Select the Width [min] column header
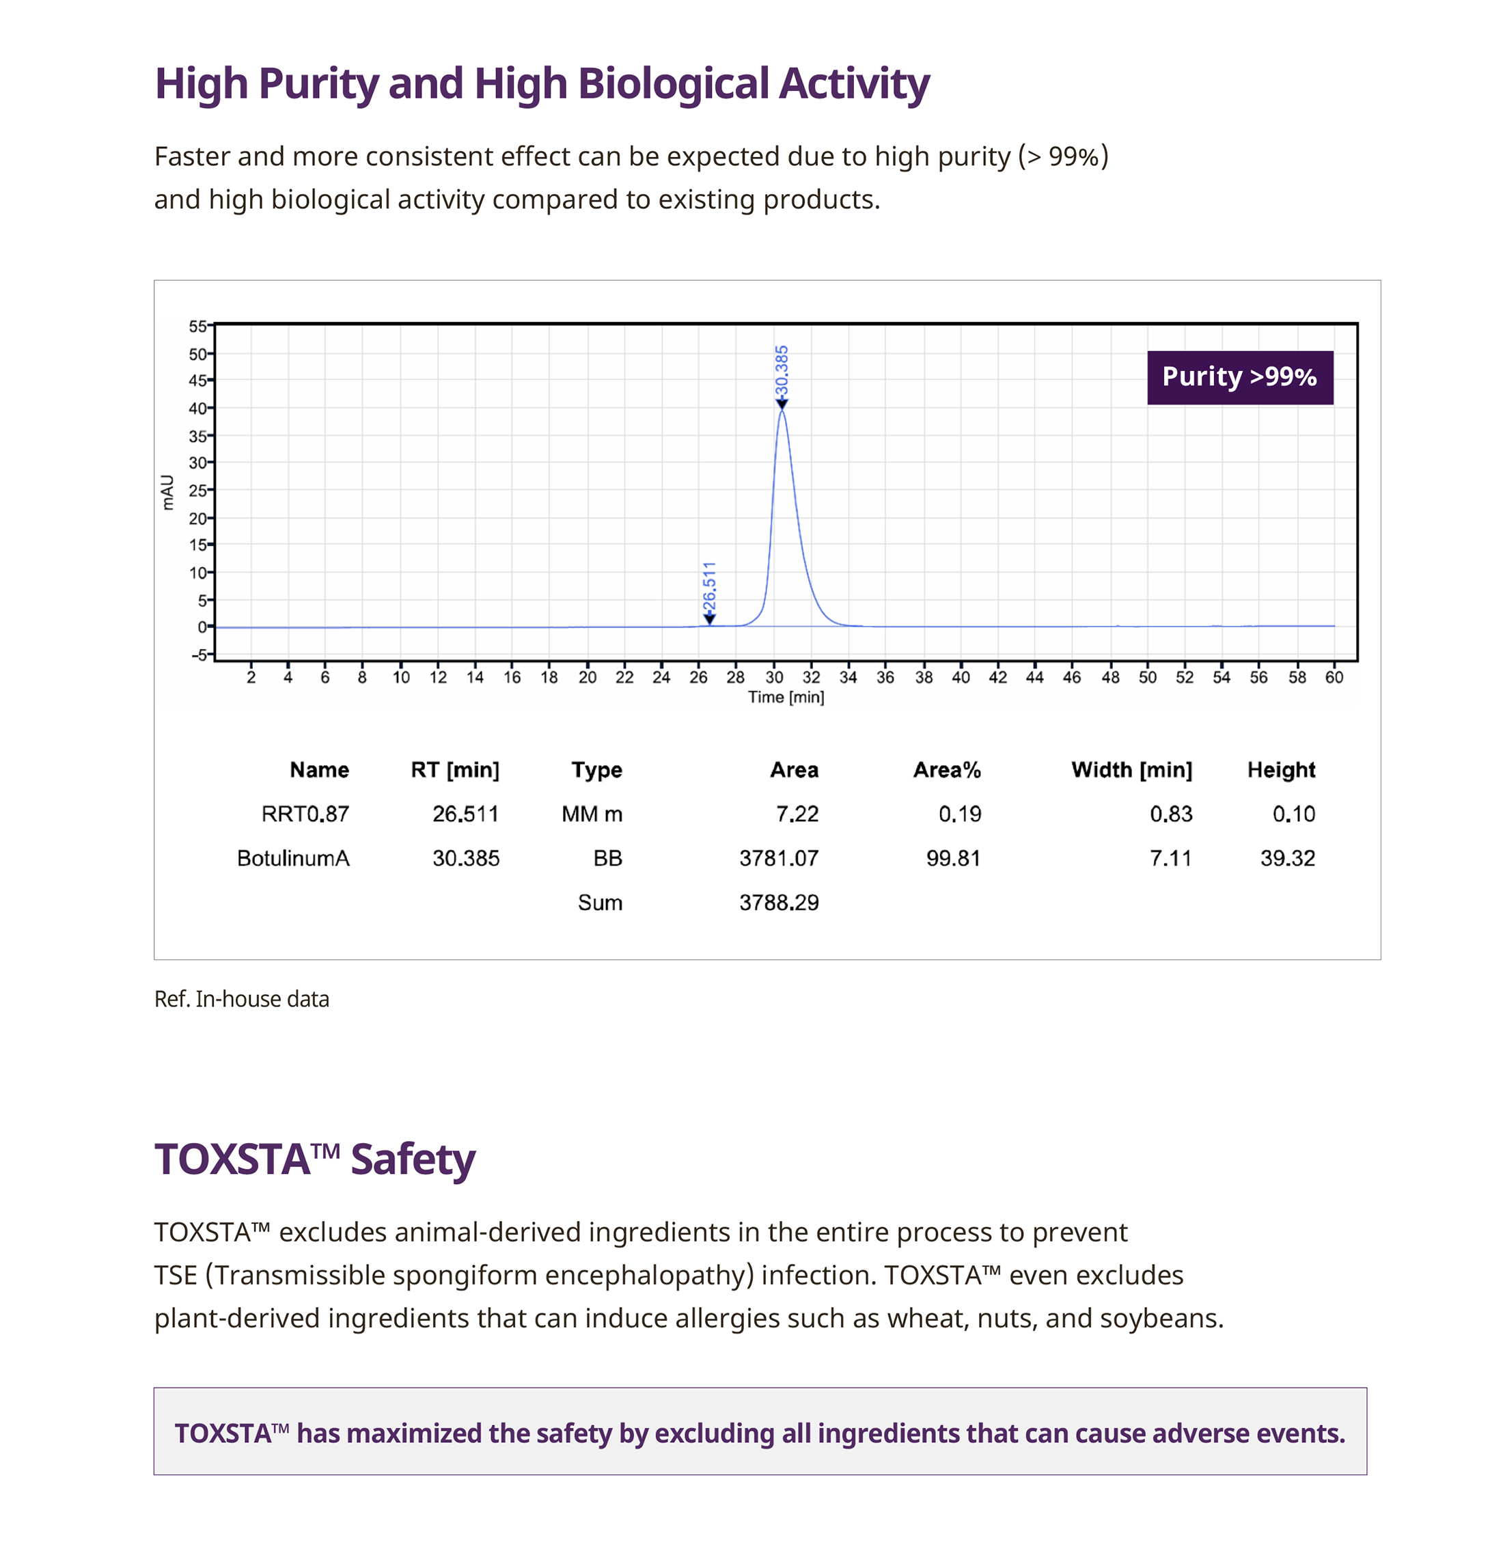 click(1131, 769)
